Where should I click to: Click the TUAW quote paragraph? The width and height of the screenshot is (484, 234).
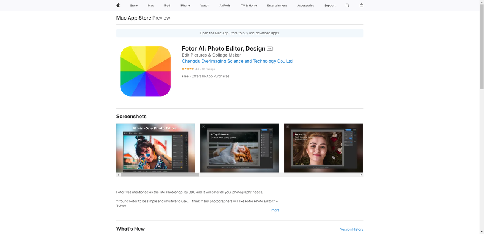click(197, 203)
